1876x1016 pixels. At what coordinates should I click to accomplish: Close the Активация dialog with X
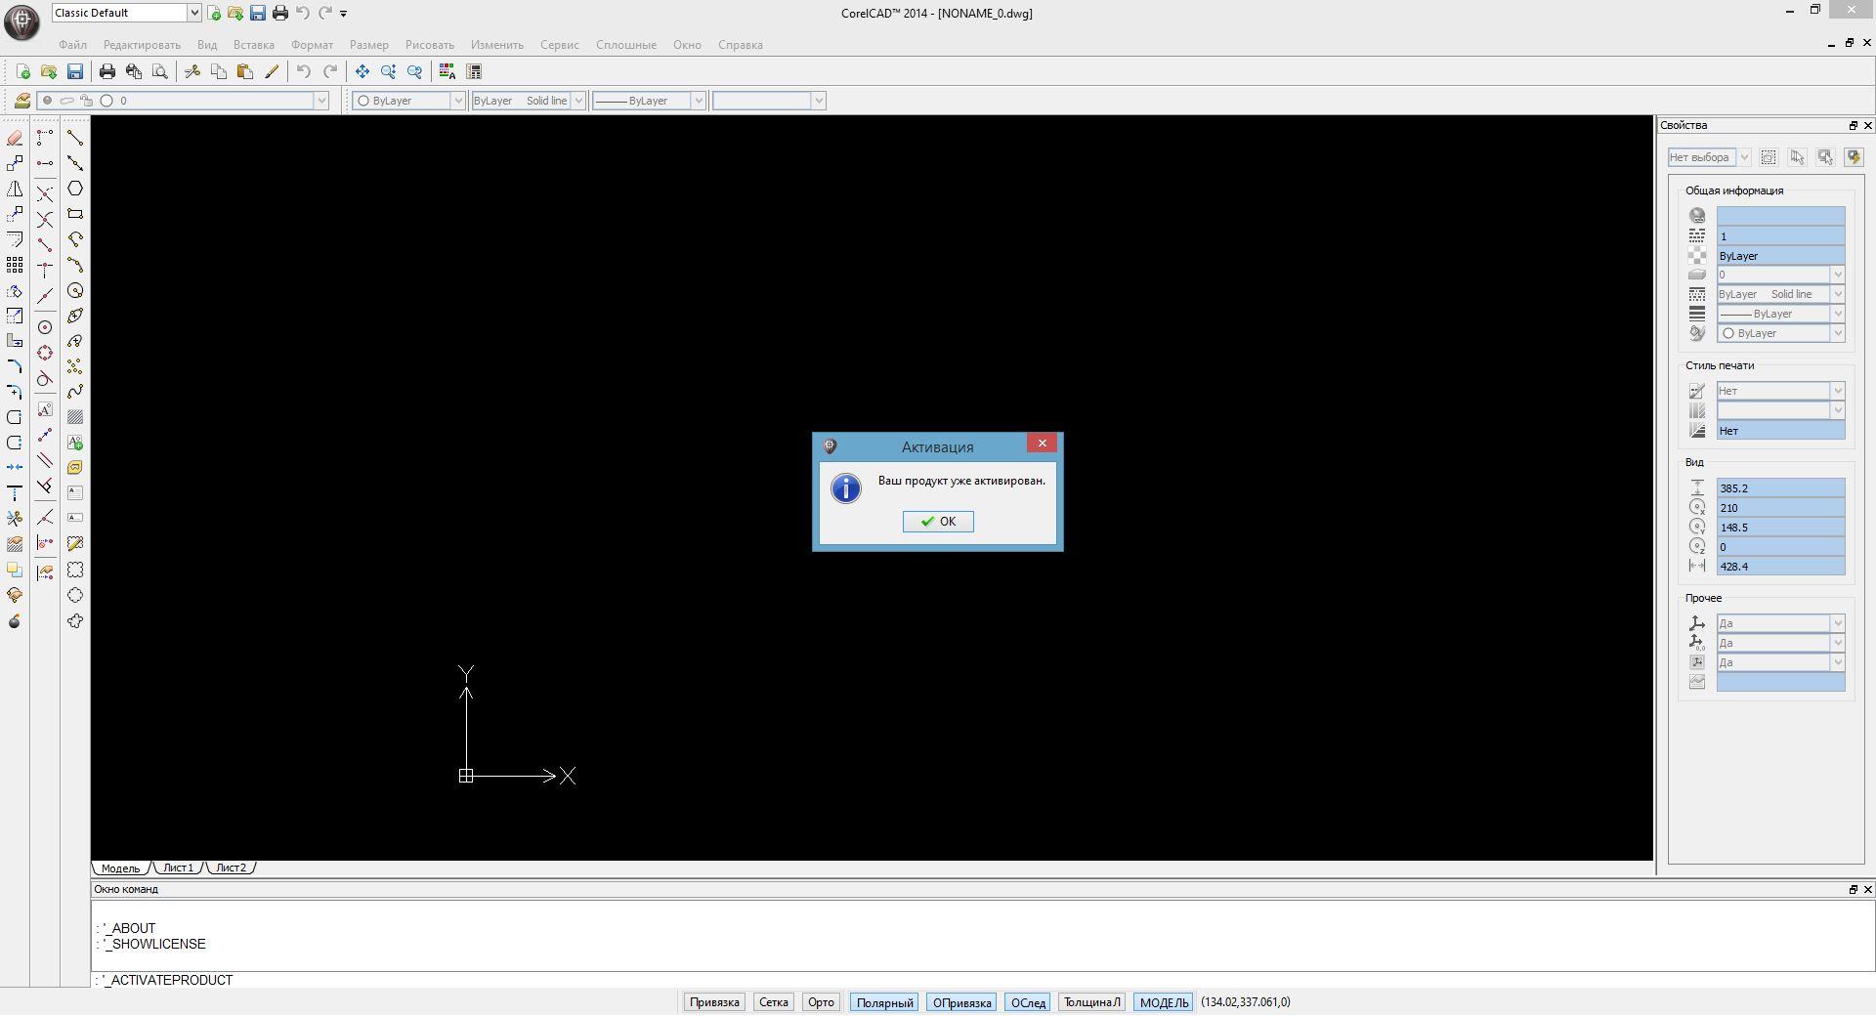pyautogui.click(x=1042, y=444)
